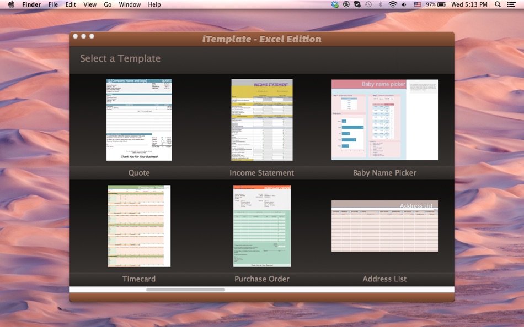Open Spotlight search magnifier icon
The height and width of the screenshot is (327, 524).
pyautogui.click(x=498, y=4)
